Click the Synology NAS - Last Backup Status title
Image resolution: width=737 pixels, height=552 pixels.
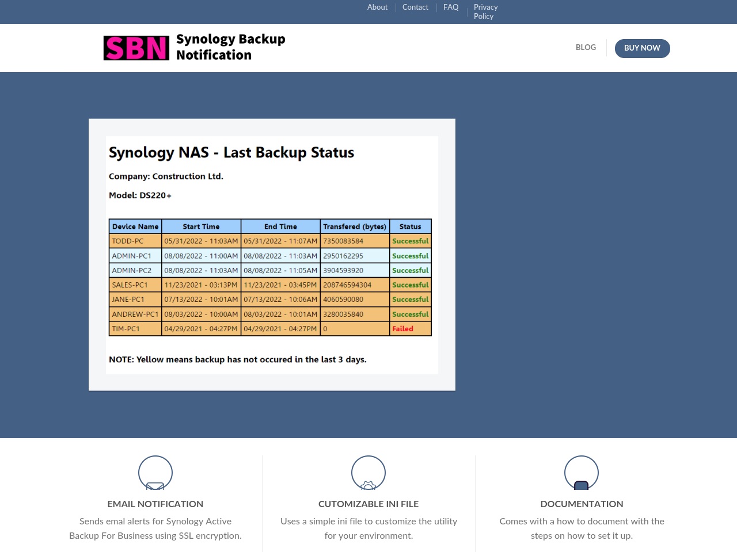231,152
